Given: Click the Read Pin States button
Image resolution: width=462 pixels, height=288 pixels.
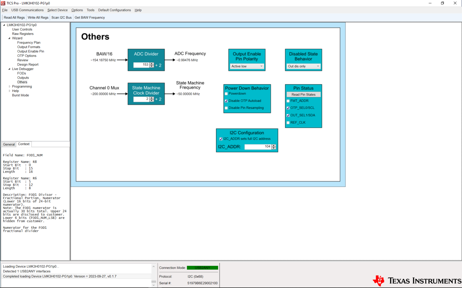Looking at the screenshot, I should (303, 95).
